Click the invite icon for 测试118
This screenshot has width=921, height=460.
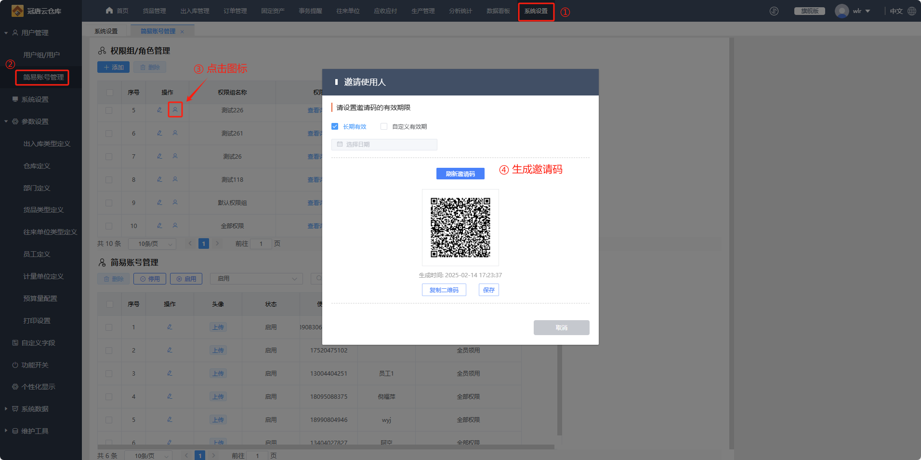[175, 179]
